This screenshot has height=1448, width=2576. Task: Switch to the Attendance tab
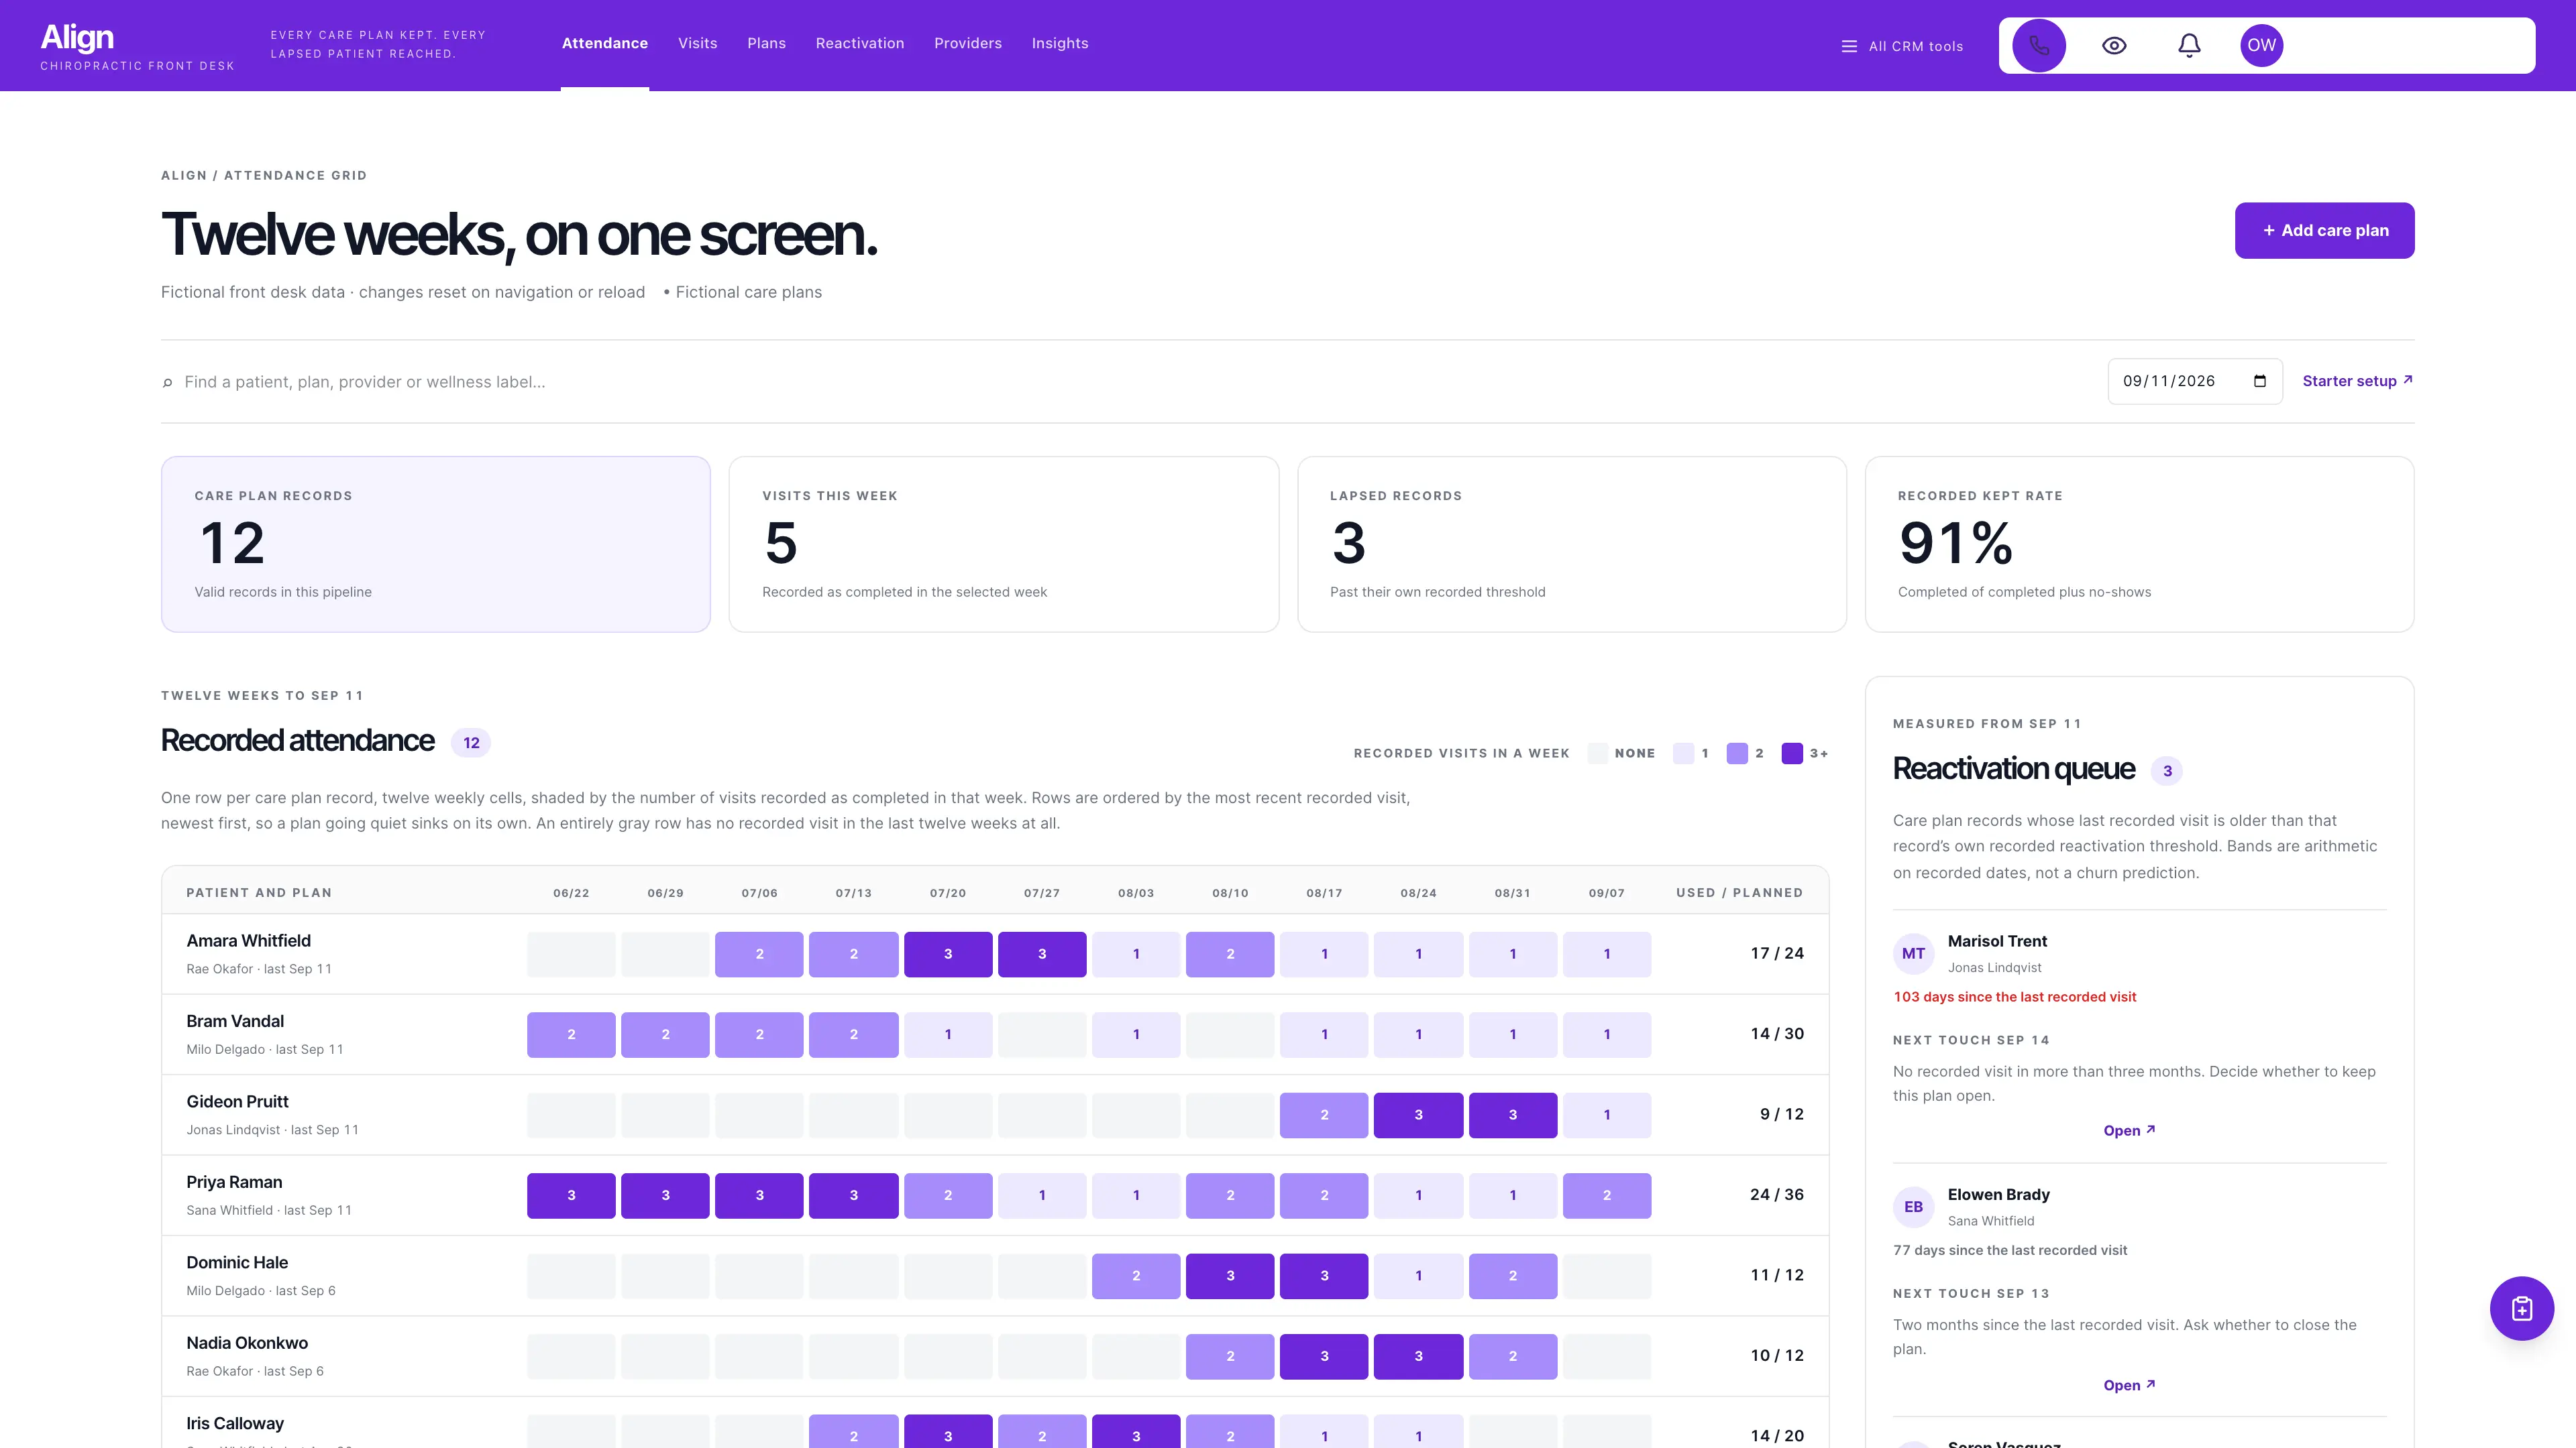point(605,43)
